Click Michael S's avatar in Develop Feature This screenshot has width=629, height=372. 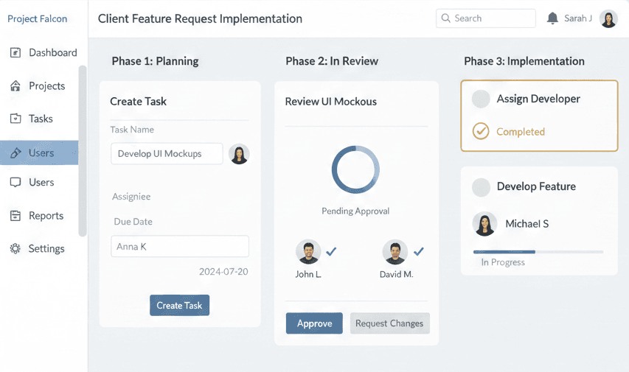click(484, 224)
